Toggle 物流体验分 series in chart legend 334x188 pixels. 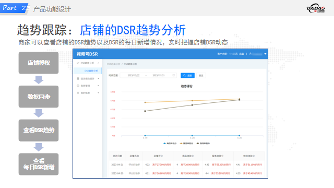click(x=203, y=144)
